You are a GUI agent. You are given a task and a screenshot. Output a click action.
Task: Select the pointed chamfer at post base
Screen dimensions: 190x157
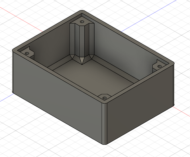coord(82,61)
